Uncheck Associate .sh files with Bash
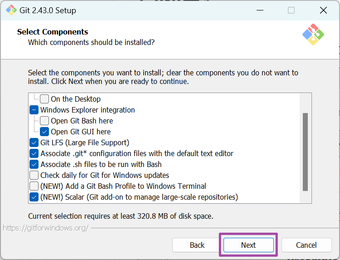This screenshot has width=340, height=260. pos(34,164)
